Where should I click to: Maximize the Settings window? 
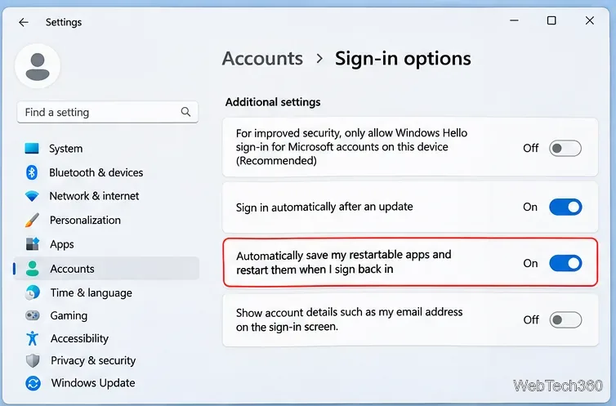[551, 20]
